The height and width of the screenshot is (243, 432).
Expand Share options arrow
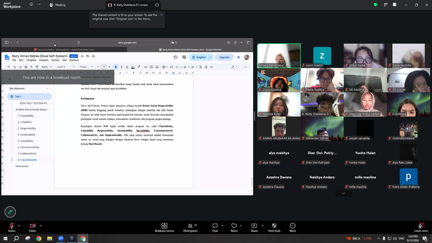[263, 225]
